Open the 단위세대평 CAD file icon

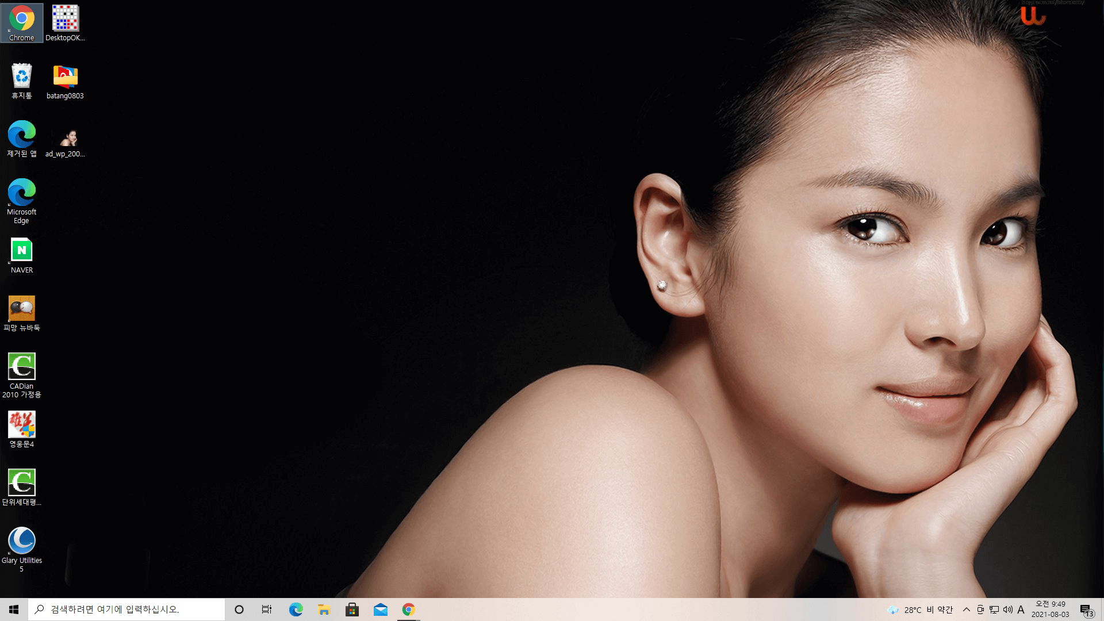point(22,488)
